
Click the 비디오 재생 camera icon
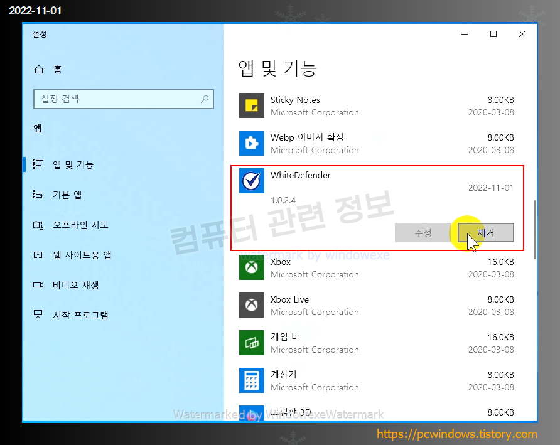pyautogui.click(x=38, y=285)
